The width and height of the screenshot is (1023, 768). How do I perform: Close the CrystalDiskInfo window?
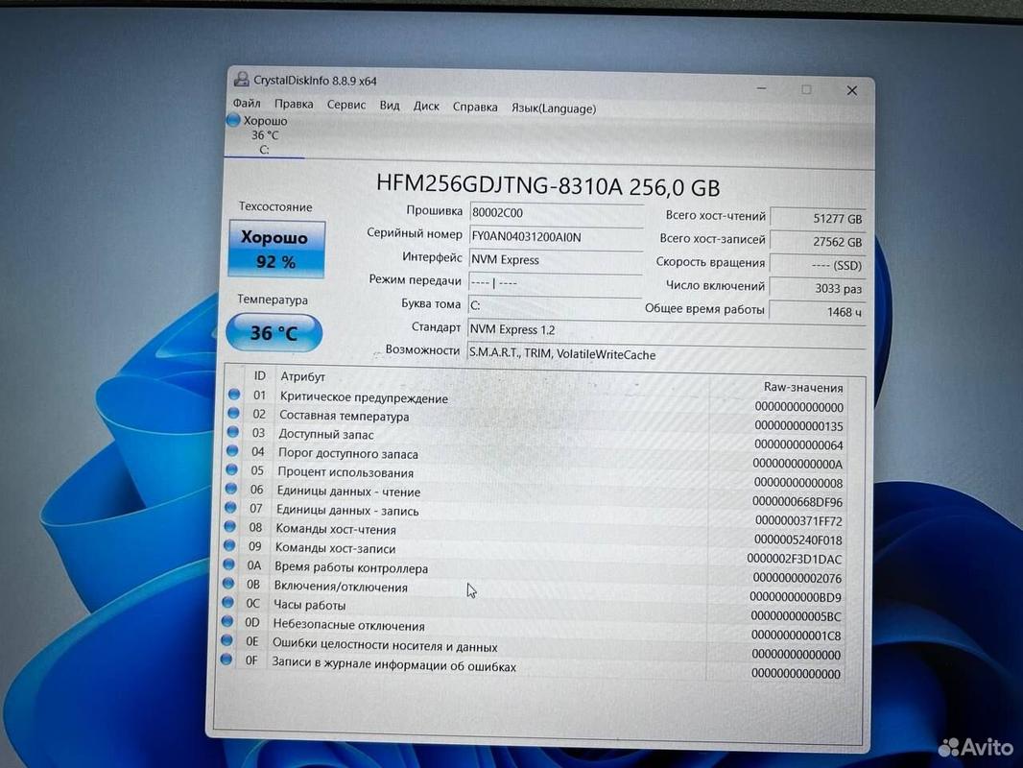tap(851, 90)
